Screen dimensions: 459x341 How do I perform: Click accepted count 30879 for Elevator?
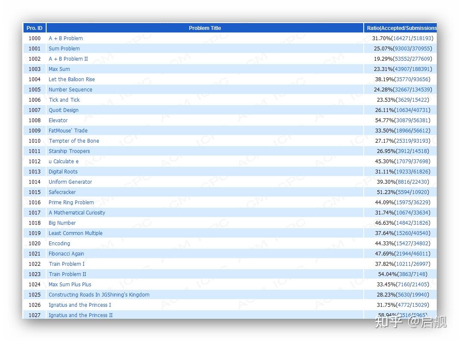point(403,121)
